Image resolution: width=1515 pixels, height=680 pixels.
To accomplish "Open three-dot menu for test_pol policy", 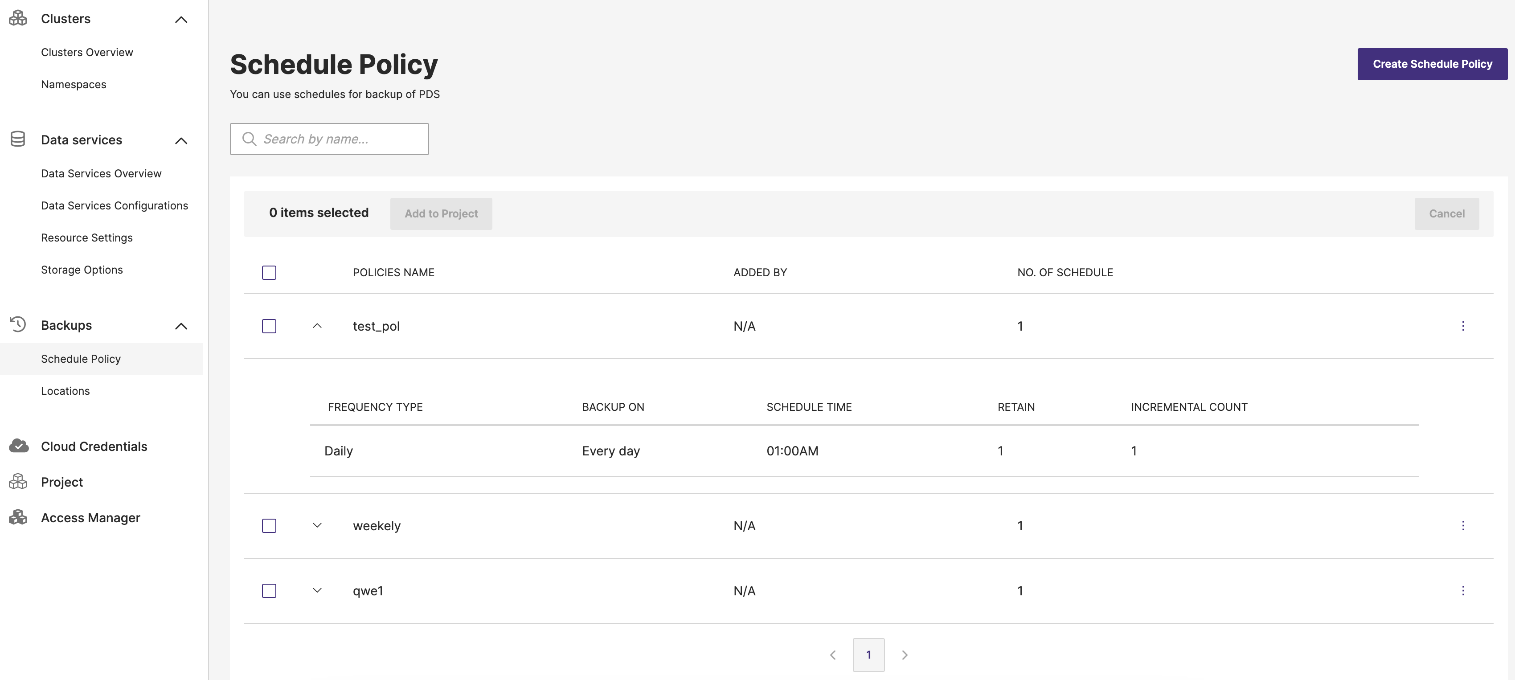I will pos(1464,325).
